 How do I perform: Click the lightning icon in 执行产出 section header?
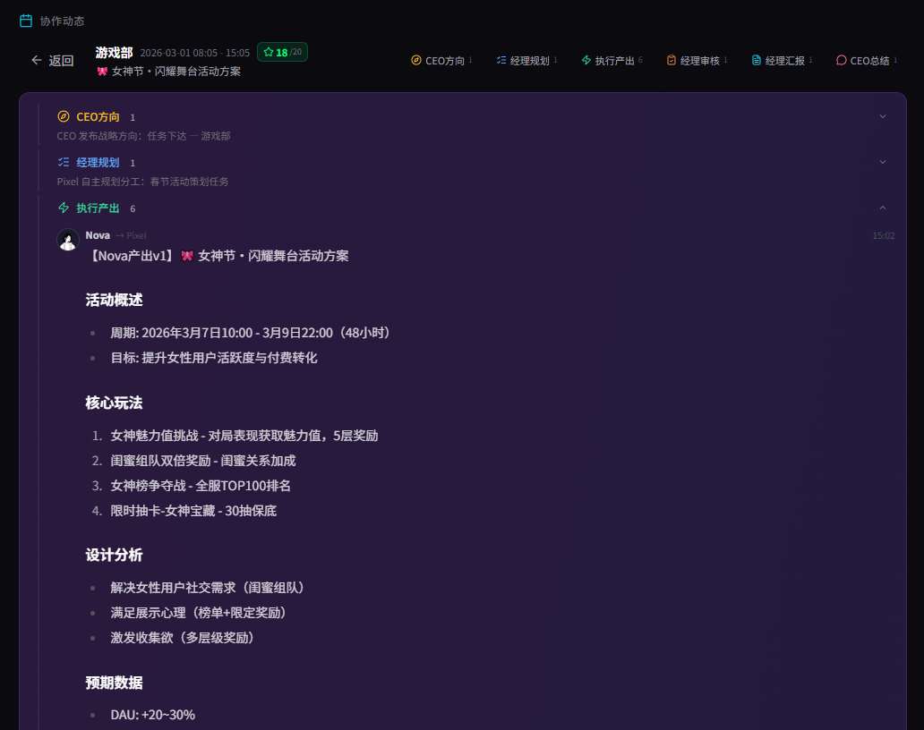[x=63, y=208]
